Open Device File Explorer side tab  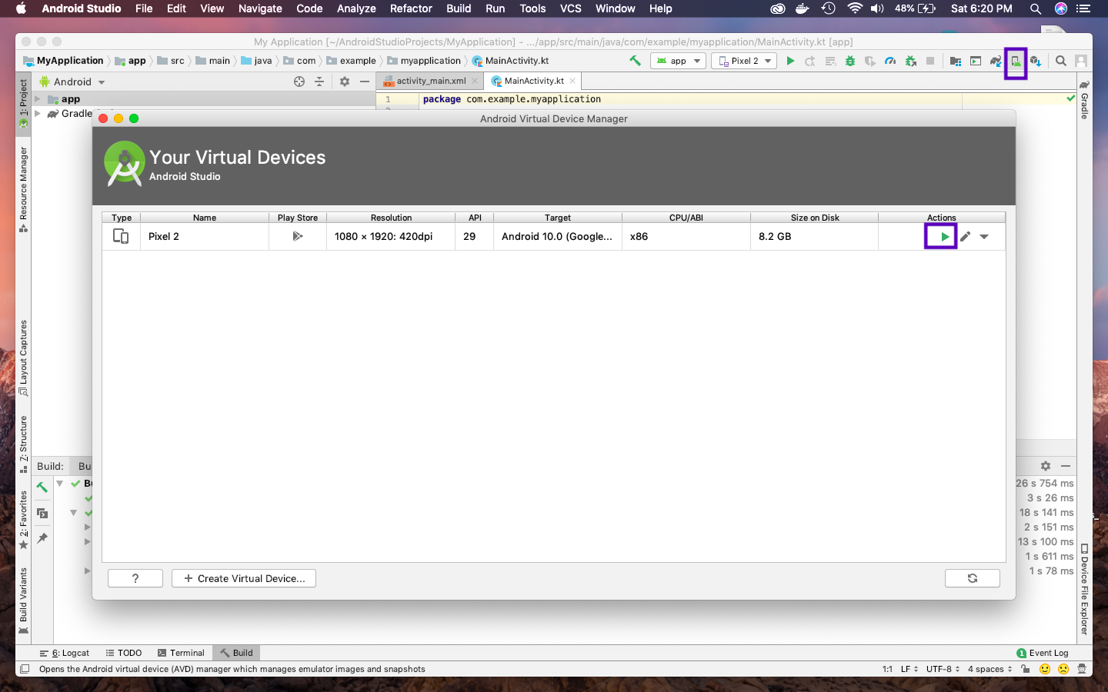[x=1084, y=589]
